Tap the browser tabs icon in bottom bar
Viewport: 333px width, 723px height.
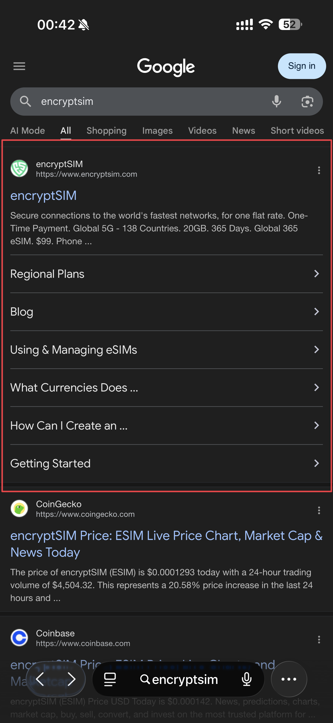pyautogui.click(x=110, y=679)
